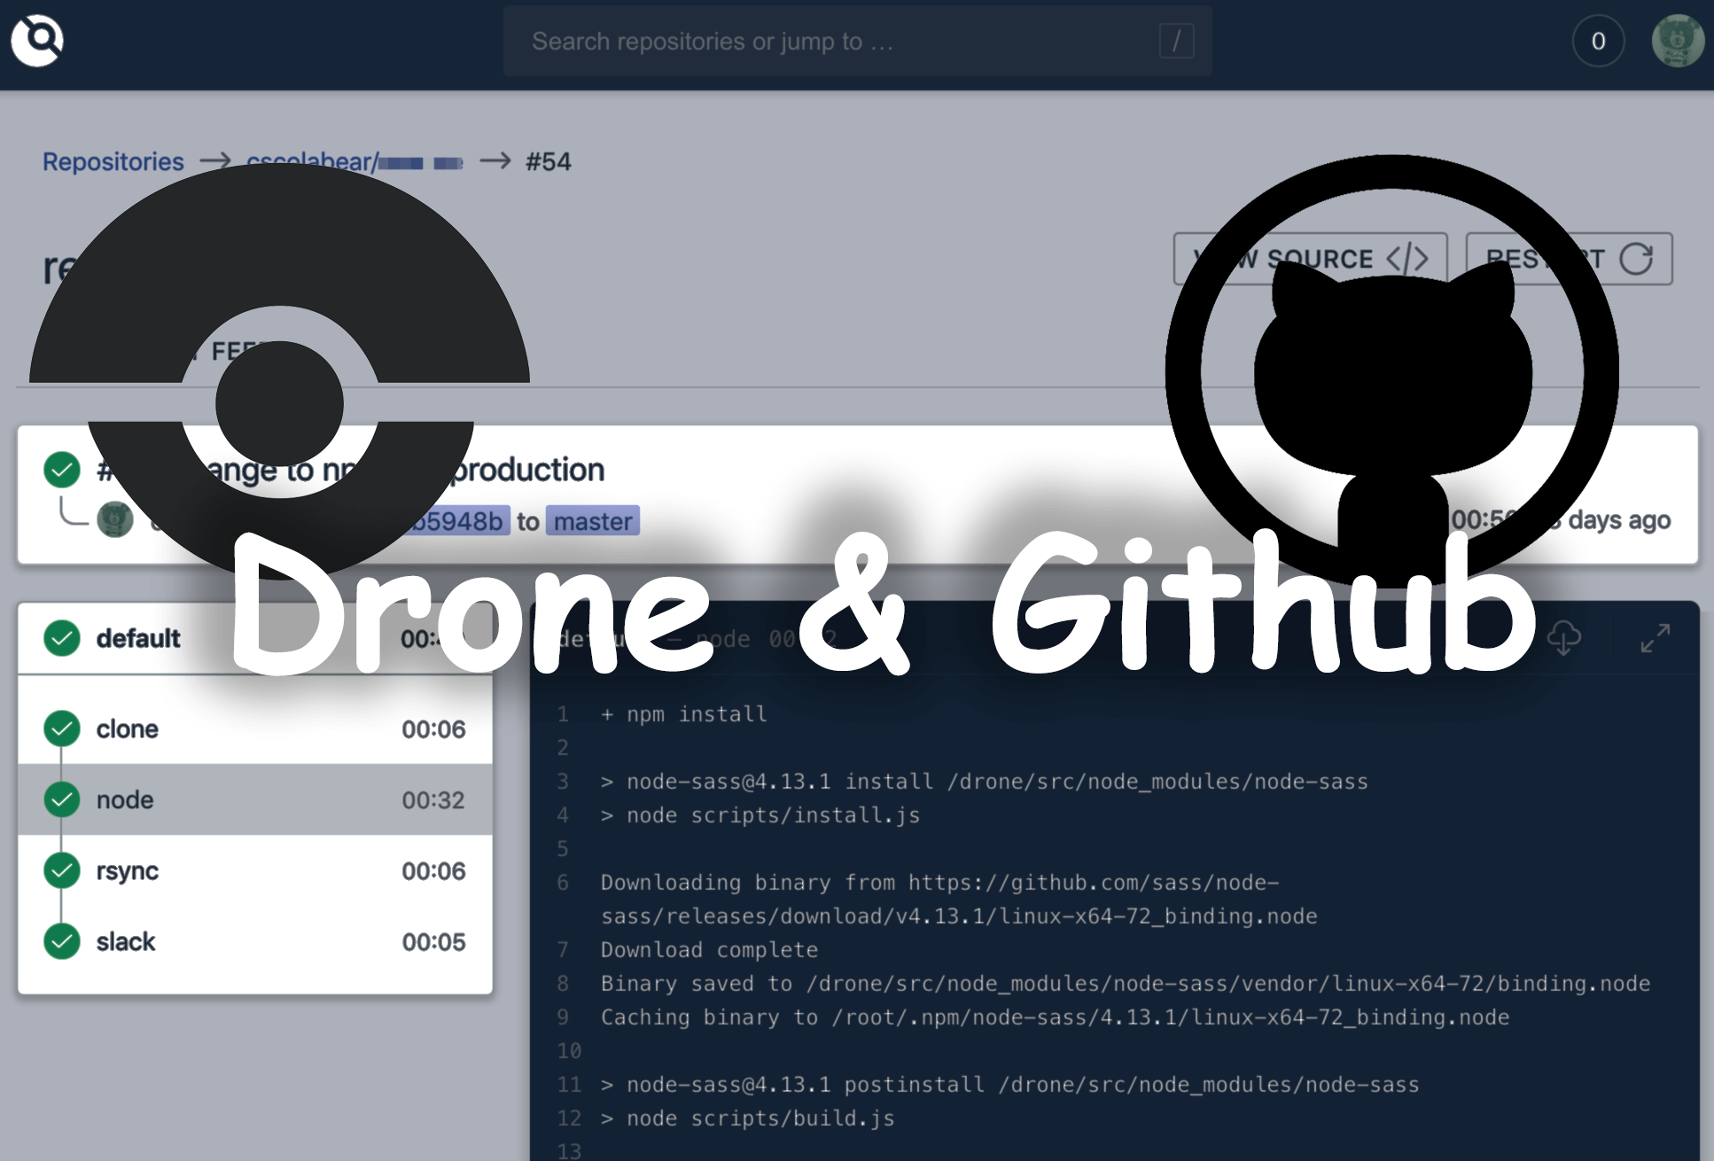1714x1161 pixels.
Task: Click the node step duration 00:32
Action: click(x=433, y=800)
